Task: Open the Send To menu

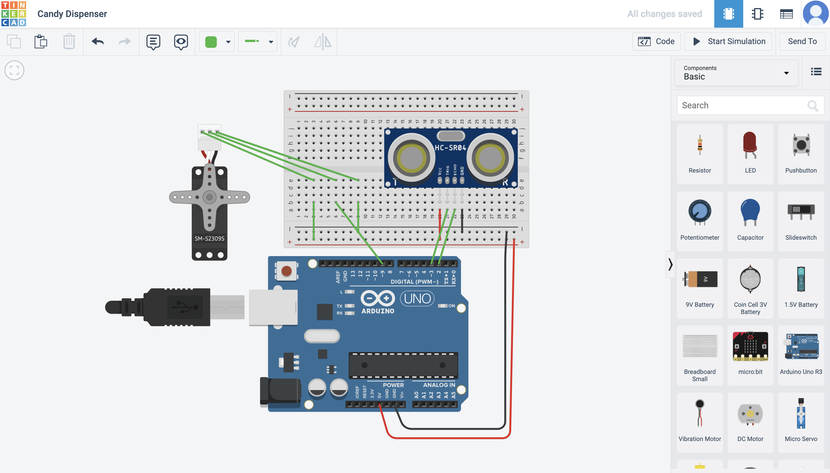Action: (802, 41)
